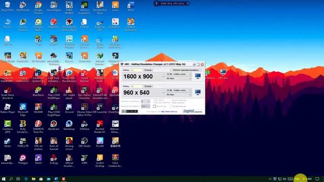Open OBS Studio desktop shortcut
Screen dimensions: 324x182
point(85,143)
